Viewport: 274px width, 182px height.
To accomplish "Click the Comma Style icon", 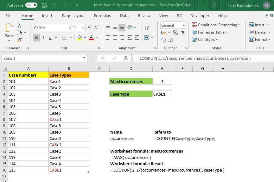I will point(182,33).
